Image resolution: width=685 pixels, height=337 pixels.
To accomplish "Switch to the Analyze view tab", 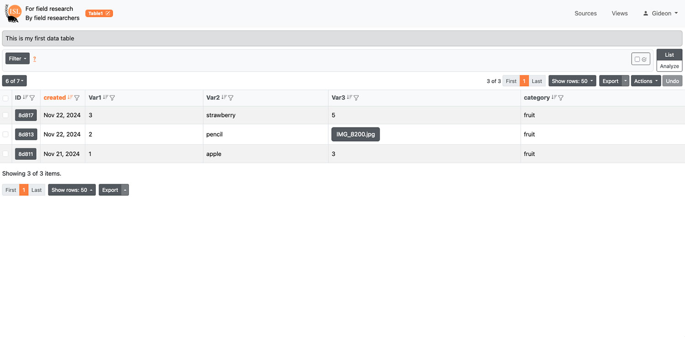I will click(669, 66).
